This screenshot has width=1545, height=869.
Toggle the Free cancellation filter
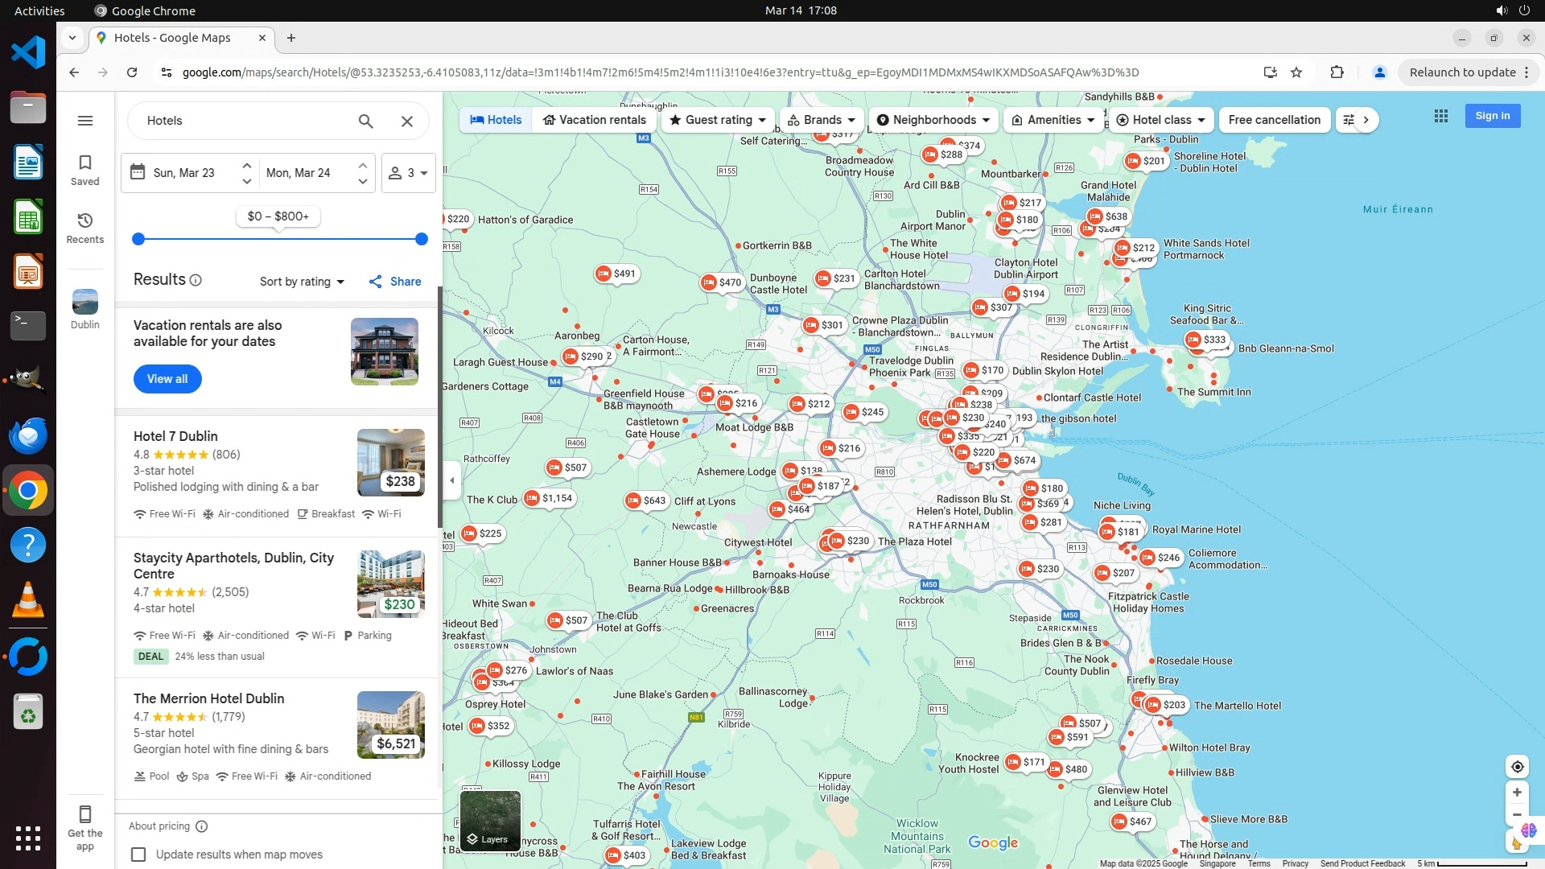pos(1274,120)
